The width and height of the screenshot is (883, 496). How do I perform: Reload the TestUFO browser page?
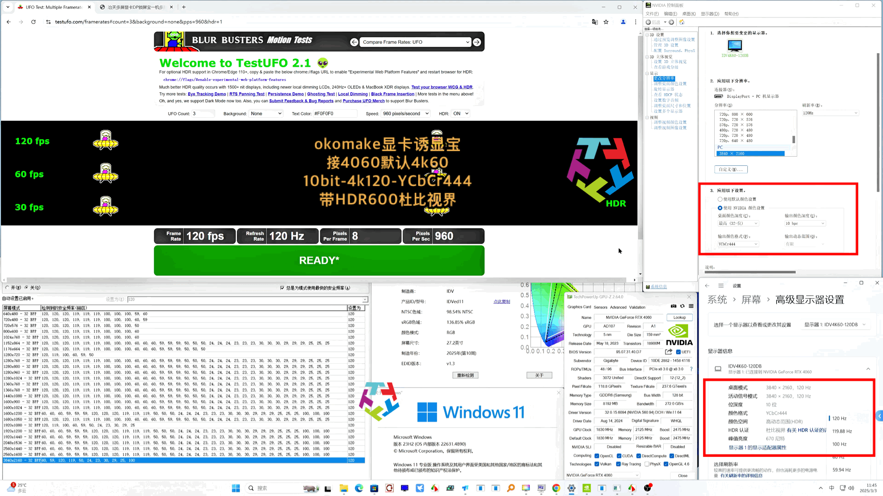coord(33,22)
